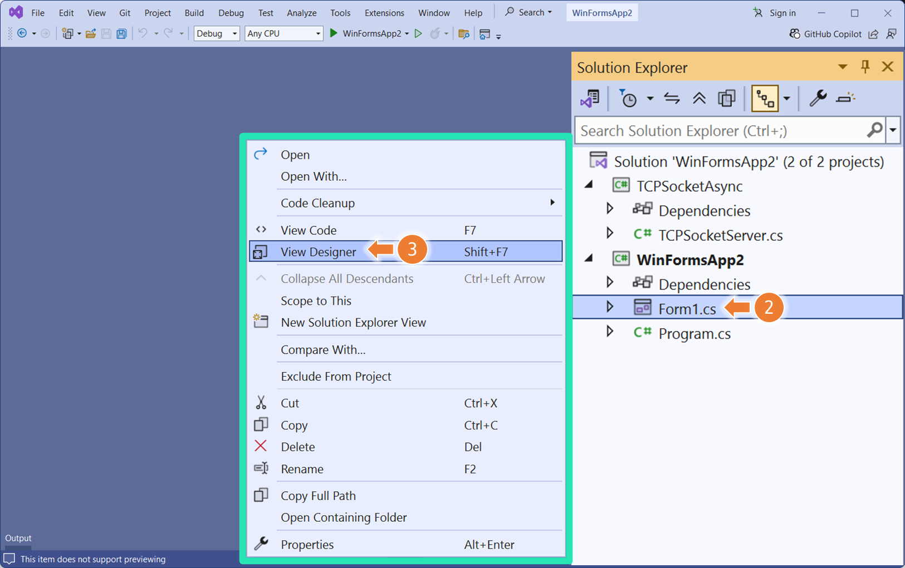The image size is (905, 568).
Task: Choose New Solution Explorer View
Action: (405, 323)
